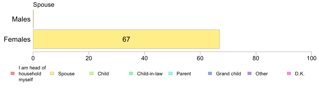The image size is (319, 99).
Task: Select the pink D.K. legend swatch
Action: [x=289, y=73]
